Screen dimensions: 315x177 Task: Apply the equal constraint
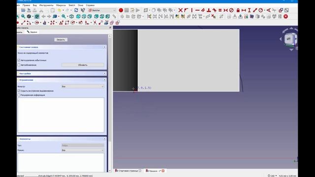pyautogui.click(x=220, y=10)
